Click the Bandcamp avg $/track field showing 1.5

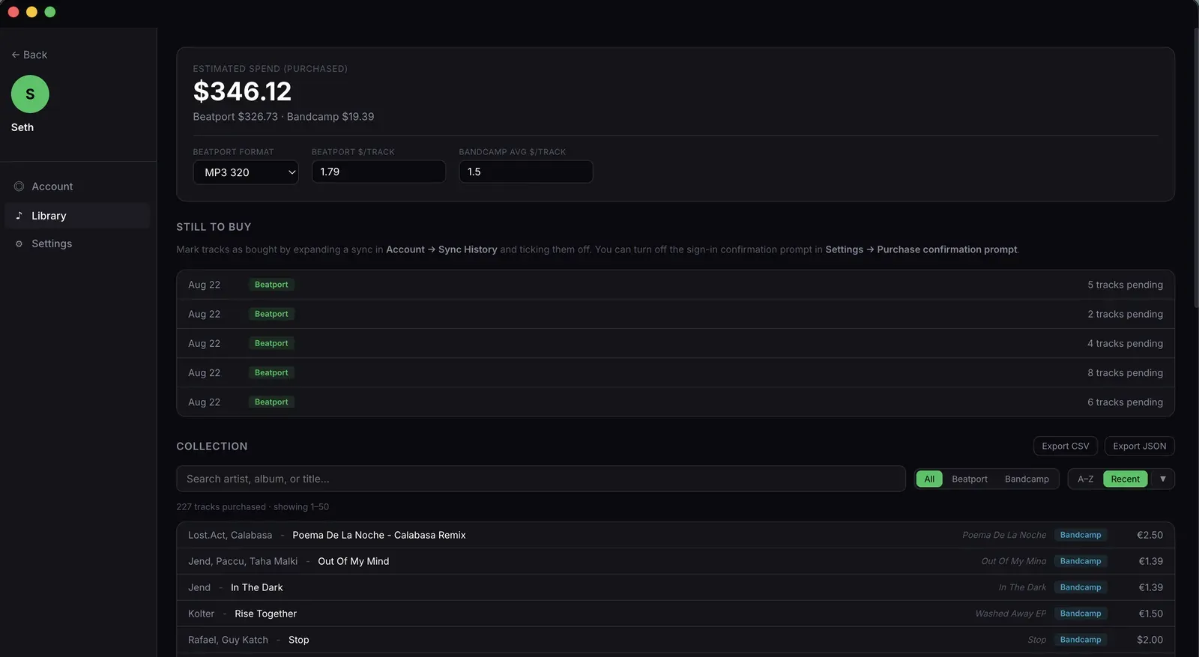tap(525, 172)
